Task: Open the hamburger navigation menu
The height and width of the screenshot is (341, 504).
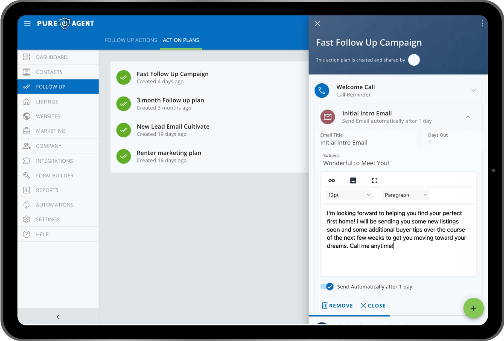Action: click(x=27, y=24)
